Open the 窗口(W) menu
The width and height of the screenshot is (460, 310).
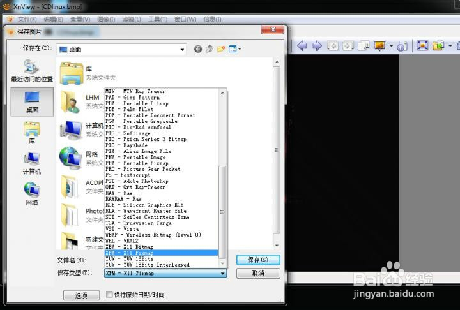pyautogui.click(x=185, y=19)
